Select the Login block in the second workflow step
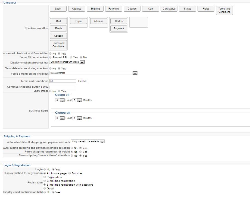Image resolution: width=250 pixels, height=197 pixels. click(x=79, y=21)
